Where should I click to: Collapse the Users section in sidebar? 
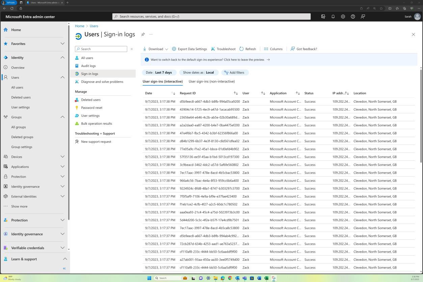point(62,77)
